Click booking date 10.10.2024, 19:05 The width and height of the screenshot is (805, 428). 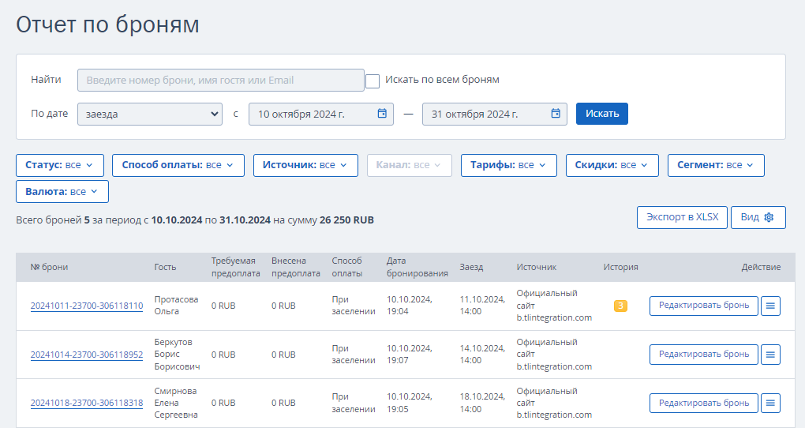409,403
